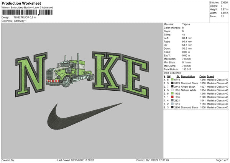
Task: Click thread code 1153 in stop sequence
Action: [203, 104]
